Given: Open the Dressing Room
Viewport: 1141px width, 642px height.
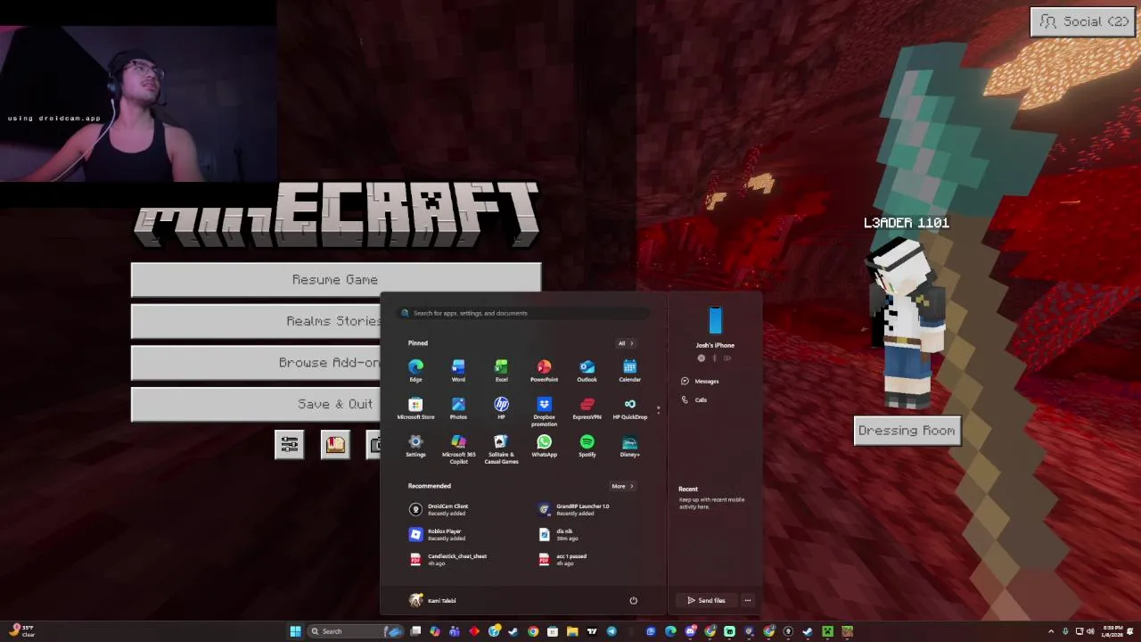Looking at the screenshot, I should (x=907, y=431).
